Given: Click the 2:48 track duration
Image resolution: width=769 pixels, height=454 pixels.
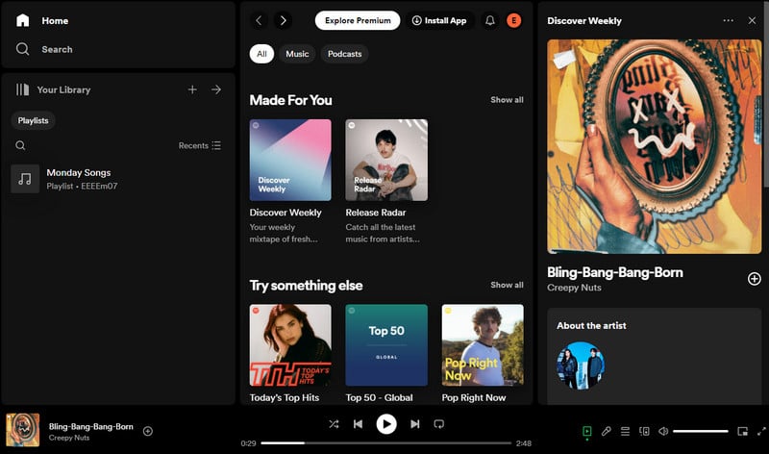Looking at the screenshot, I should [x=523, y=443].
